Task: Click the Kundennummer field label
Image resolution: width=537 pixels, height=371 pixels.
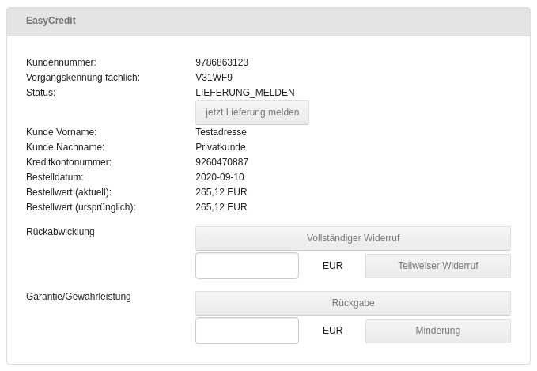Action: click(61, 62)
